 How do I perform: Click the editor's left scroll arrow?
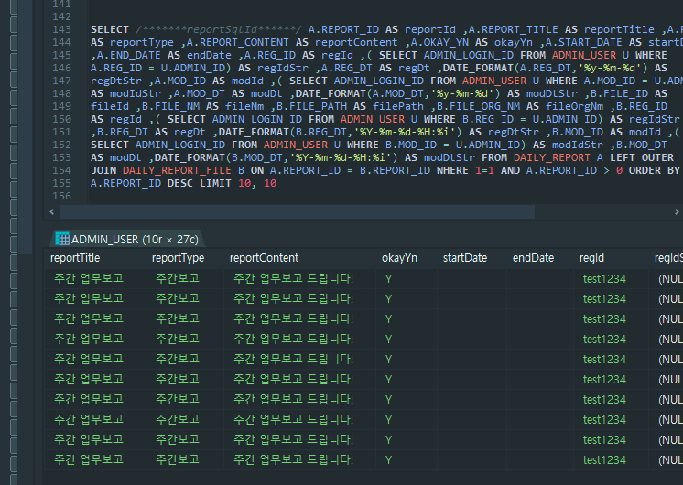[x=52, y=212]
